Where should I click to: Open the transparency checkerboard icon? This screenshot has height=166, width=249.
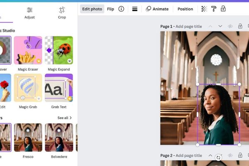click(204, 9)
